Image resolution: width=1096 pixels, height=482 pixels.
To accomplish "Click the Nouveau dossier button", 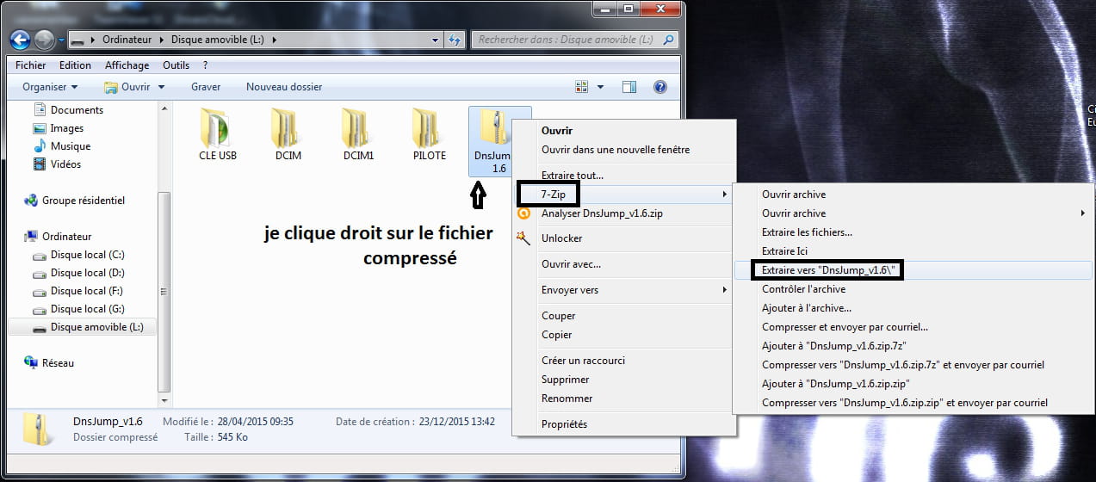I will click(x=283, y=87).
